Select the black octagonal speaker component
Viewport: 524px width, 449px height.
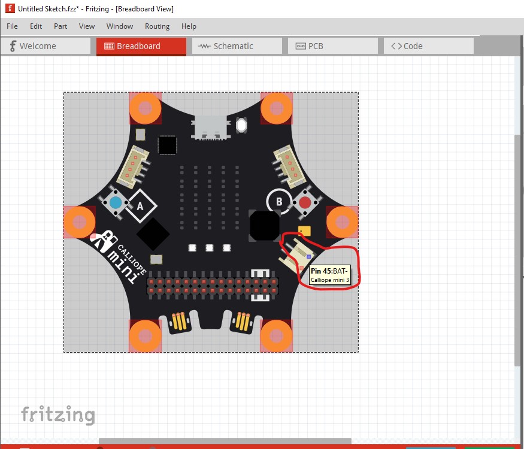[x=264, y=226]
